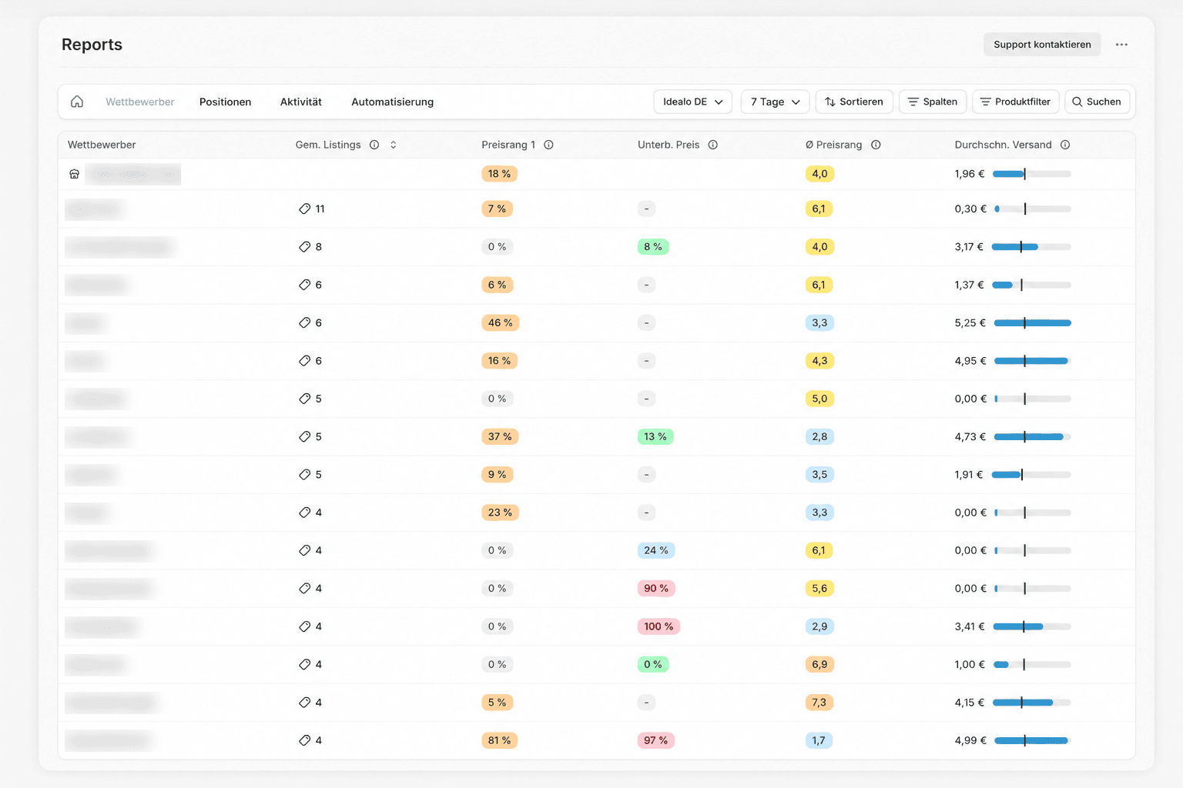The width and height of the screenshot is (1183, 788).
Task: Click info icon next to Durchschn. Versand
Action: (1065, 145)
